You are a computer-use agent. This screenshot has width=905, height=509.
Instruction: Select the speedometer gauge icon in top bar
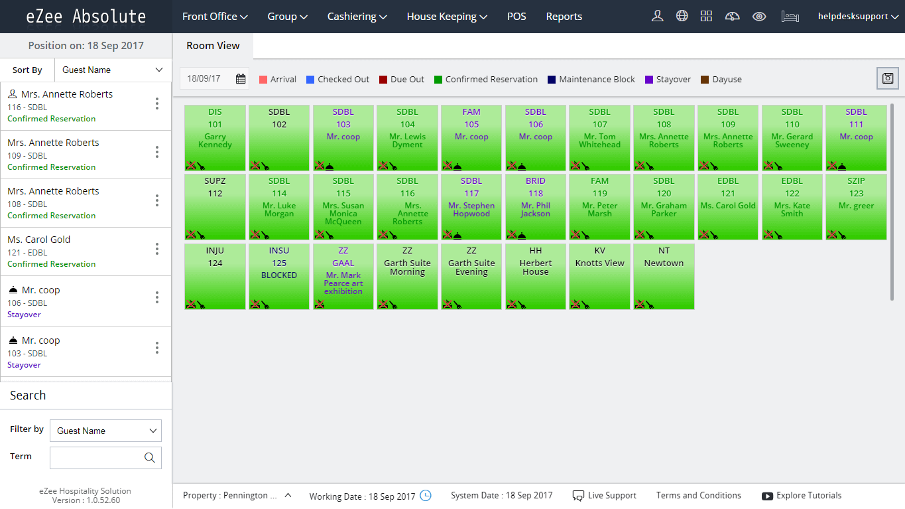(x=732, y=15)
